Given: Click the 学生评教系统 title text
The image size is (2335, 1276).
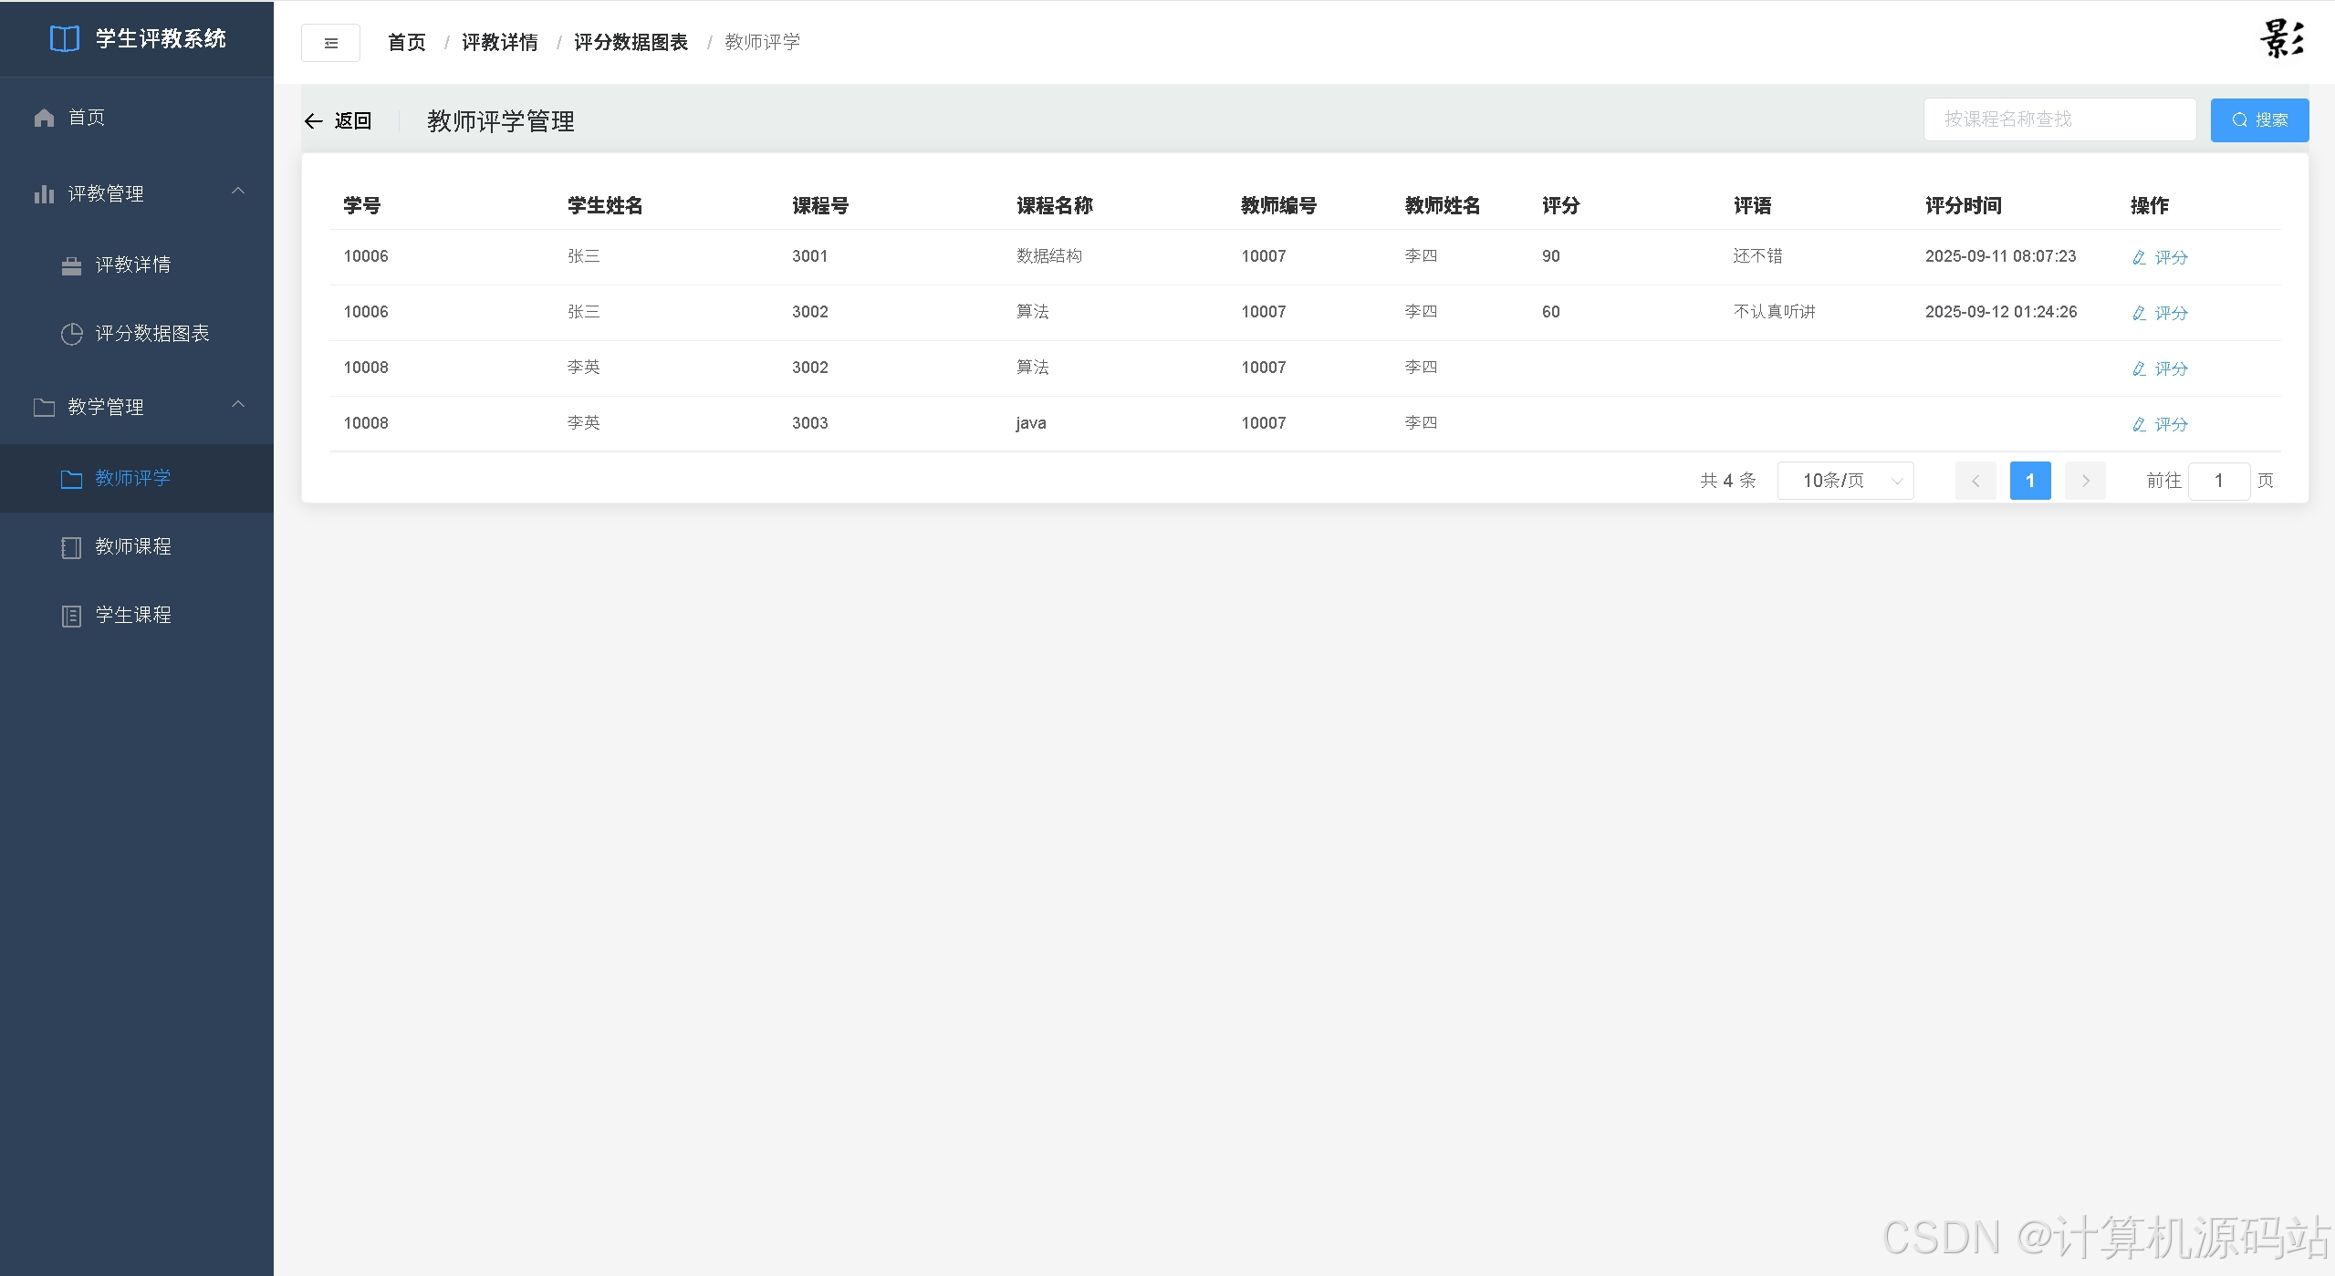Looking at the screenshot, I should pos(161,38).
